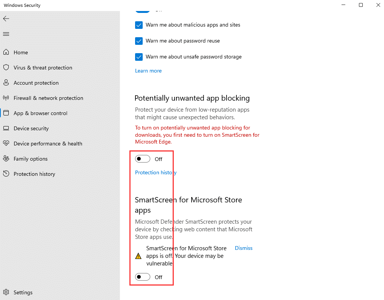Click the Learn more link

(148, 71)
